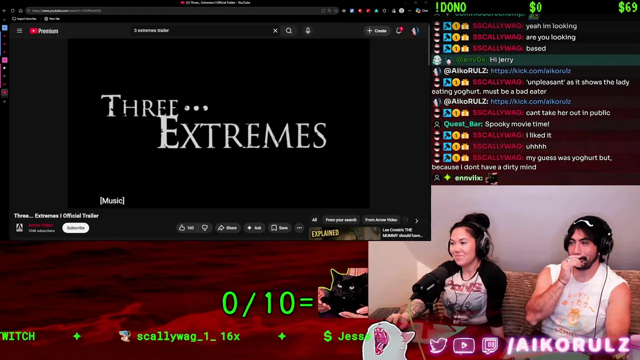Click the '[Music]' caption text
This screenshot has height=360, width=640.
pyautogui.click(x=112, y=200)
